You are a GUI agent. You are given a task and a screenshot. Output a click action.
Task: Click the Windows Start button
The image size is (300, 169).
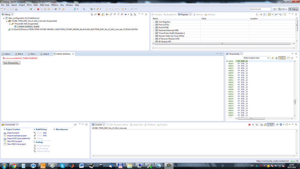point(4,166)
